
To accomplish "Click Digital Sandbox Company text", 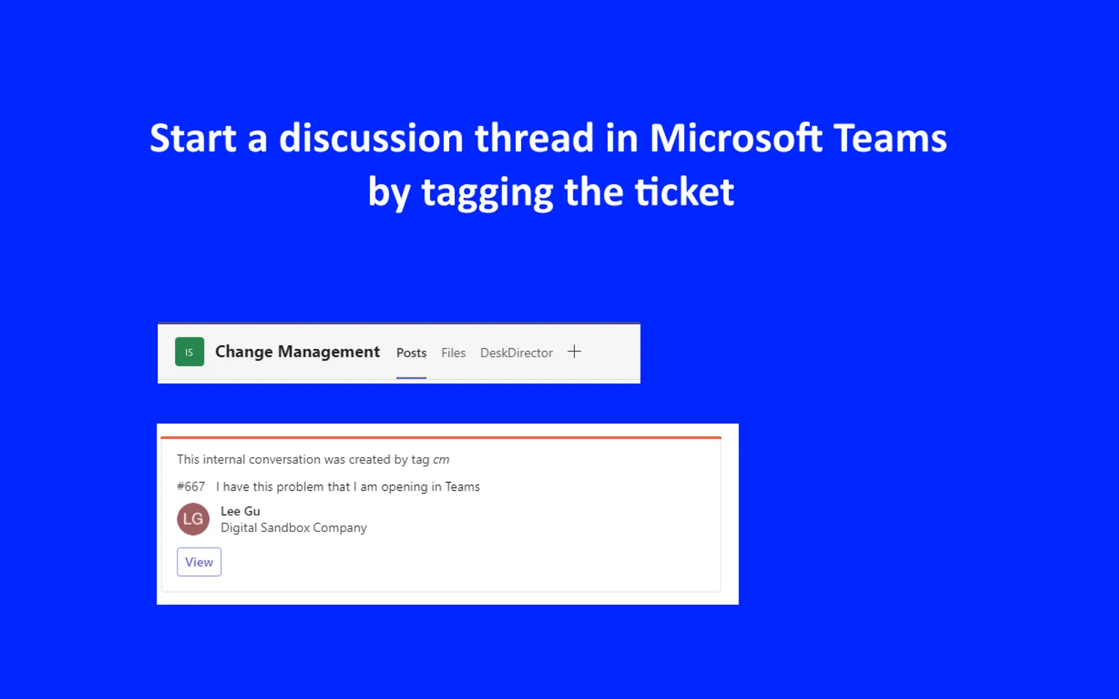I will click(x=294, y=528).
